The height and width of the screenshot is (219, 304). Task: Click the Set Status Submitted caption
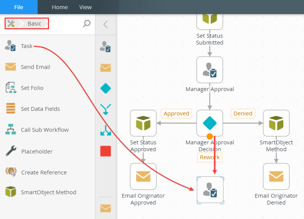210,39
